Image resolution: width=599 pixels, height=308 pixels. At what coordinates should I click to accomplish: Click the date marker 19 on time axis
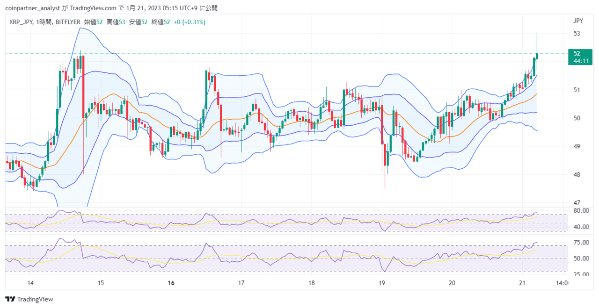coord(382,283)
